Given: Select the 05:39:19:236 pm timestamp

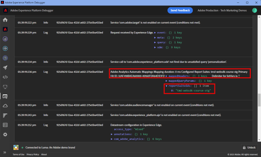Looking at the screenshot, I should tap(27, 72).
